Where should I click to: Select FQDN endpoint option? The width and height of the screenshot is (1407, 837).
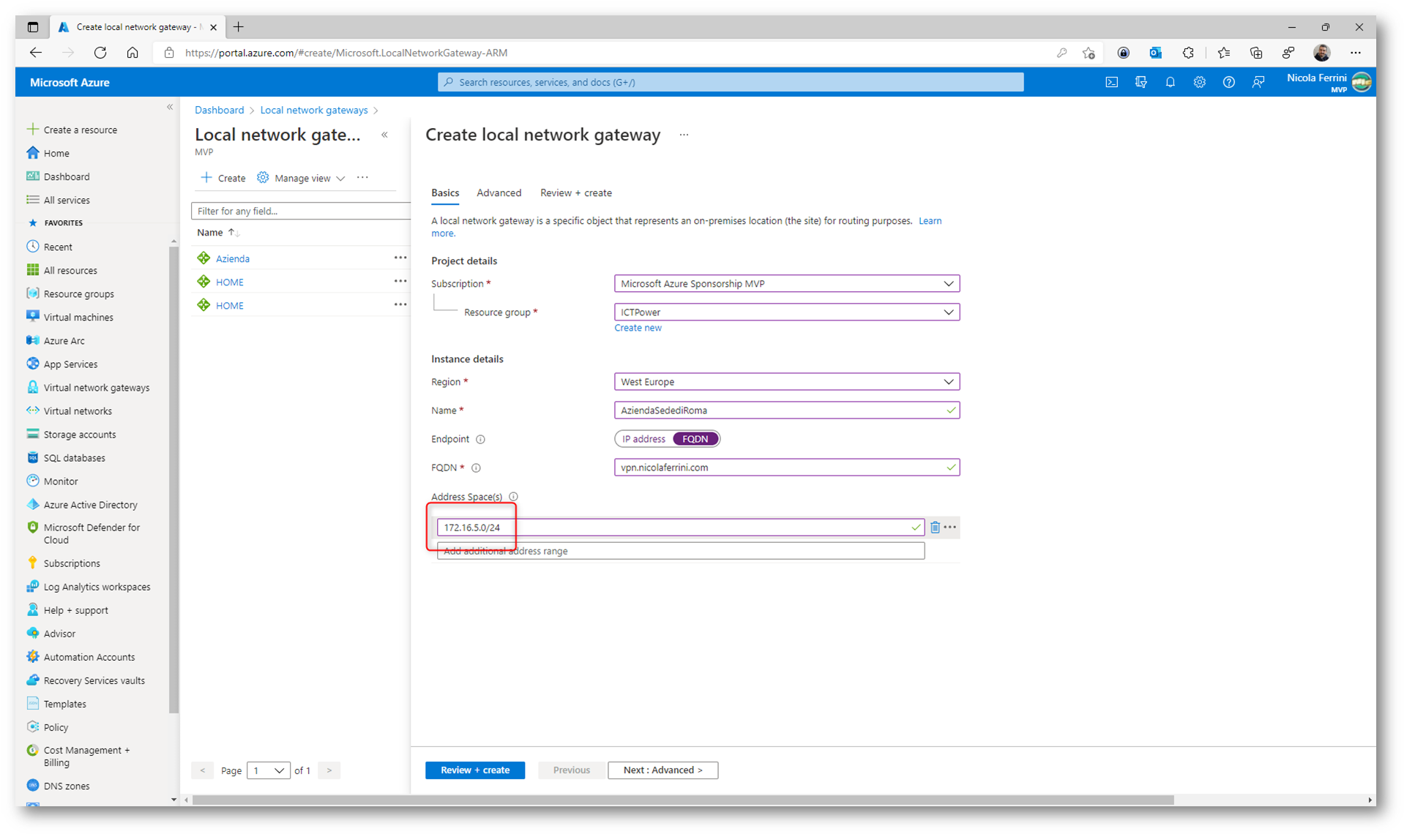695,439
